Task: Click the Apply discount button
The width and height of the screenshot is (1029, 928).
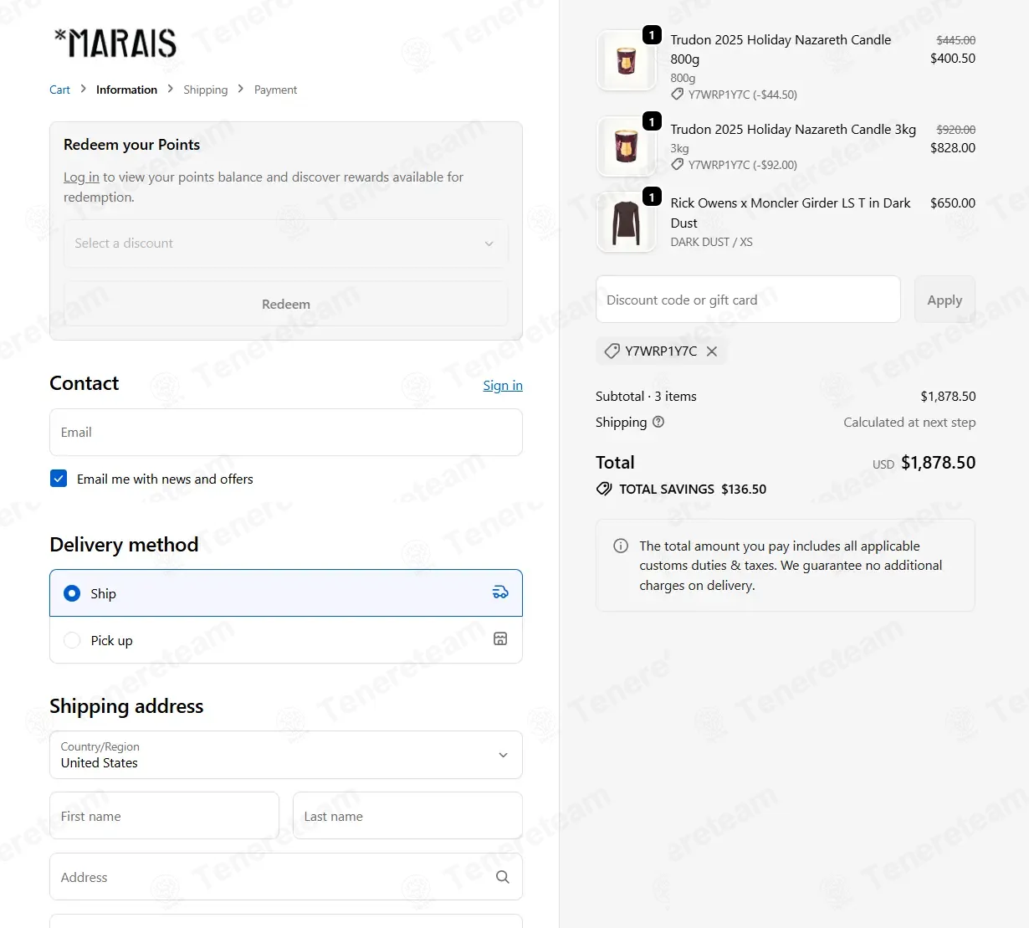Action: point(945,300)
